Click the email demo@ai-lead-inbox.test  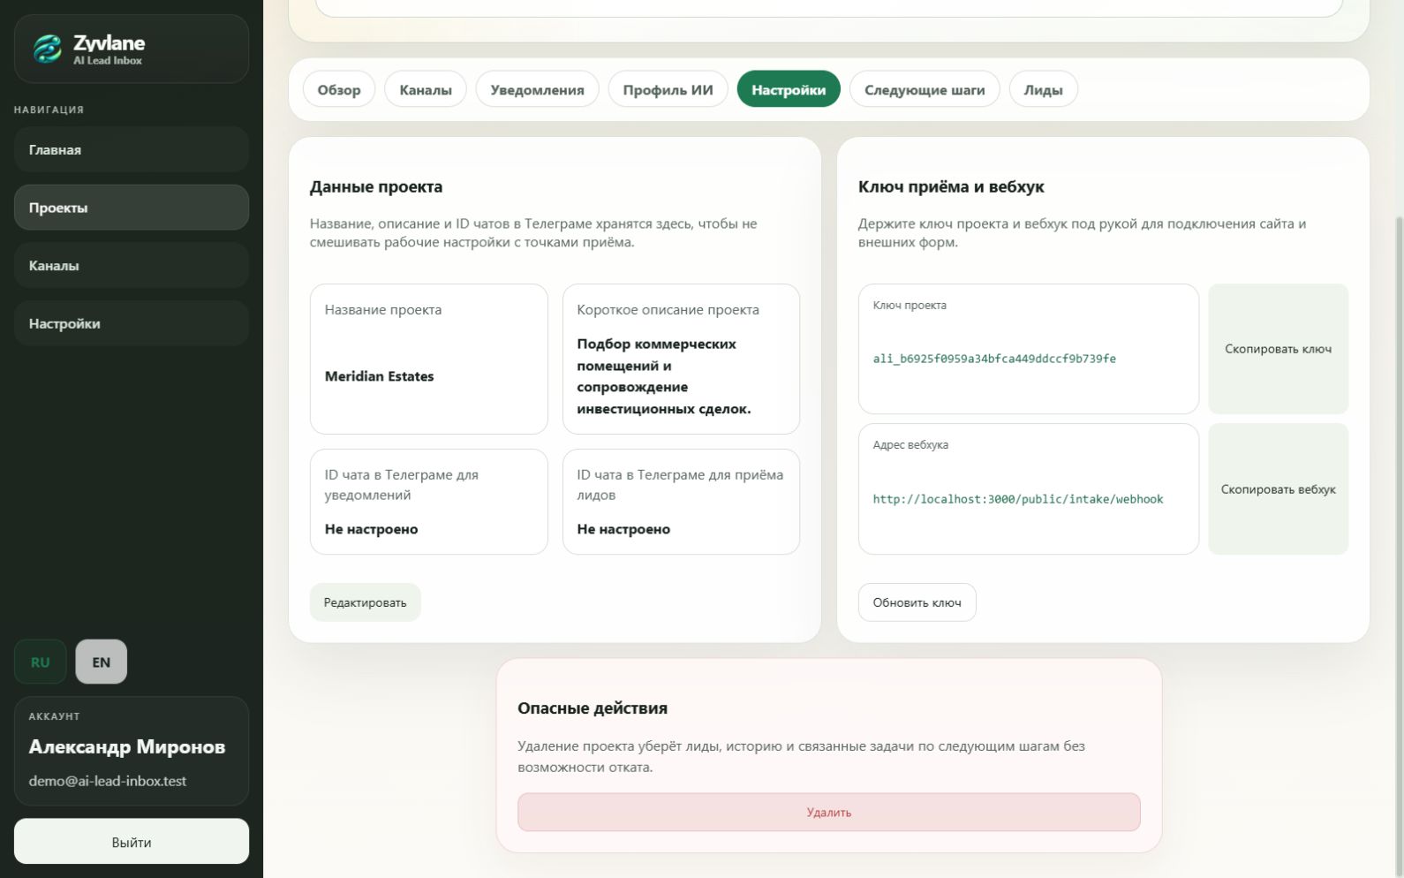click(x=108, y=781)
